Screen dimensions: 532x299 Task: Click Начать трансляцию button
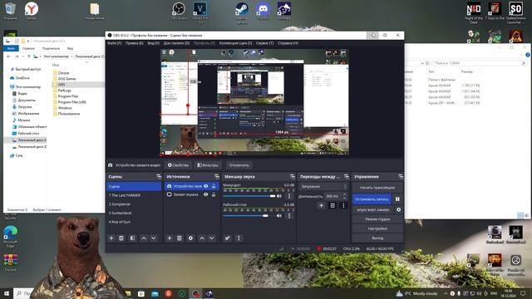[377, 188]
